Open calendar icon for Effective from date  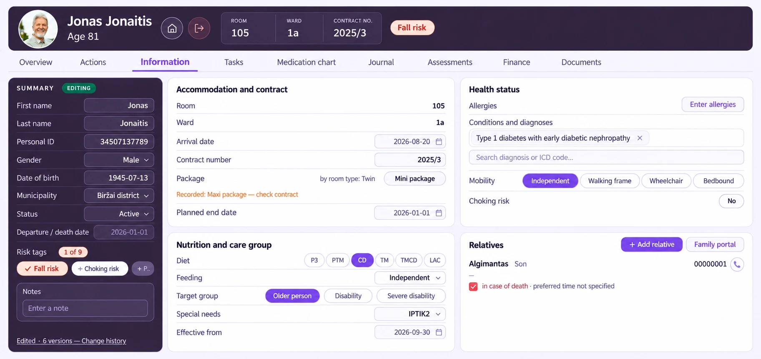pyautogui.click(x=439, y=332)
